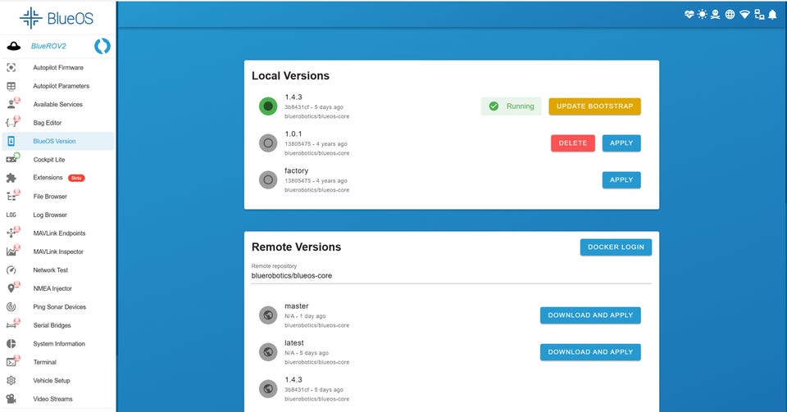
Task: Select the Serial Bridges menu item
Action: 58,325
